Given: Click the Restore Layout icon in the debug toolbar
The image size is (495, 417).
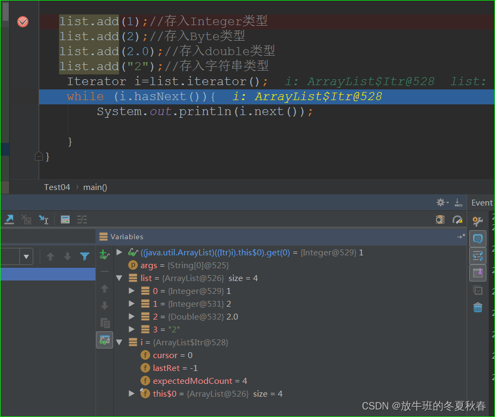Looking at the screenshot, I should click(x=440, y=219).
